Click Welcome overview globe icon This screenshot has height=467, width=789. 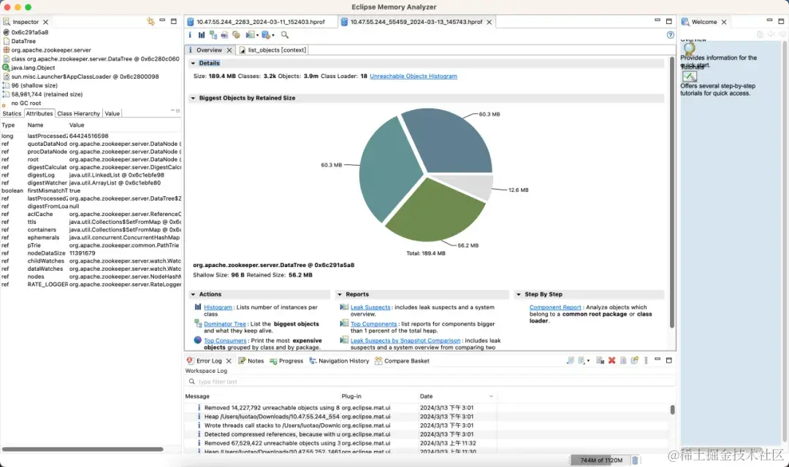tap(689, 48)
